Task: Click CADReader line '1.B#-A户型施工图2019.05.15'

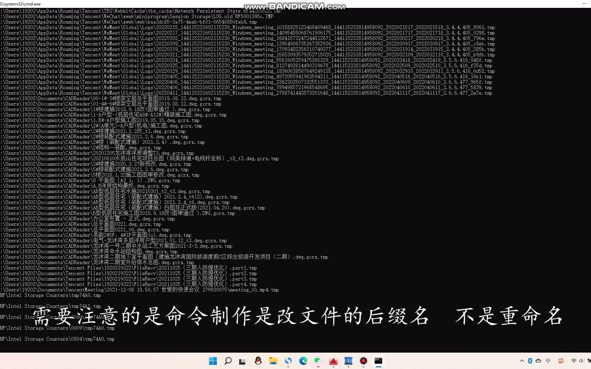Action: [x=100, y=120]
